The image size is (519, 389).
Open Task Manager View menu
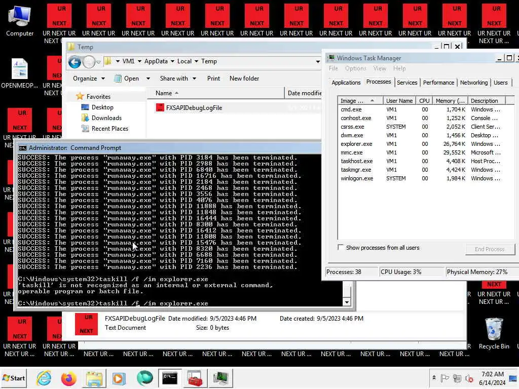click(x=380, y=68)
